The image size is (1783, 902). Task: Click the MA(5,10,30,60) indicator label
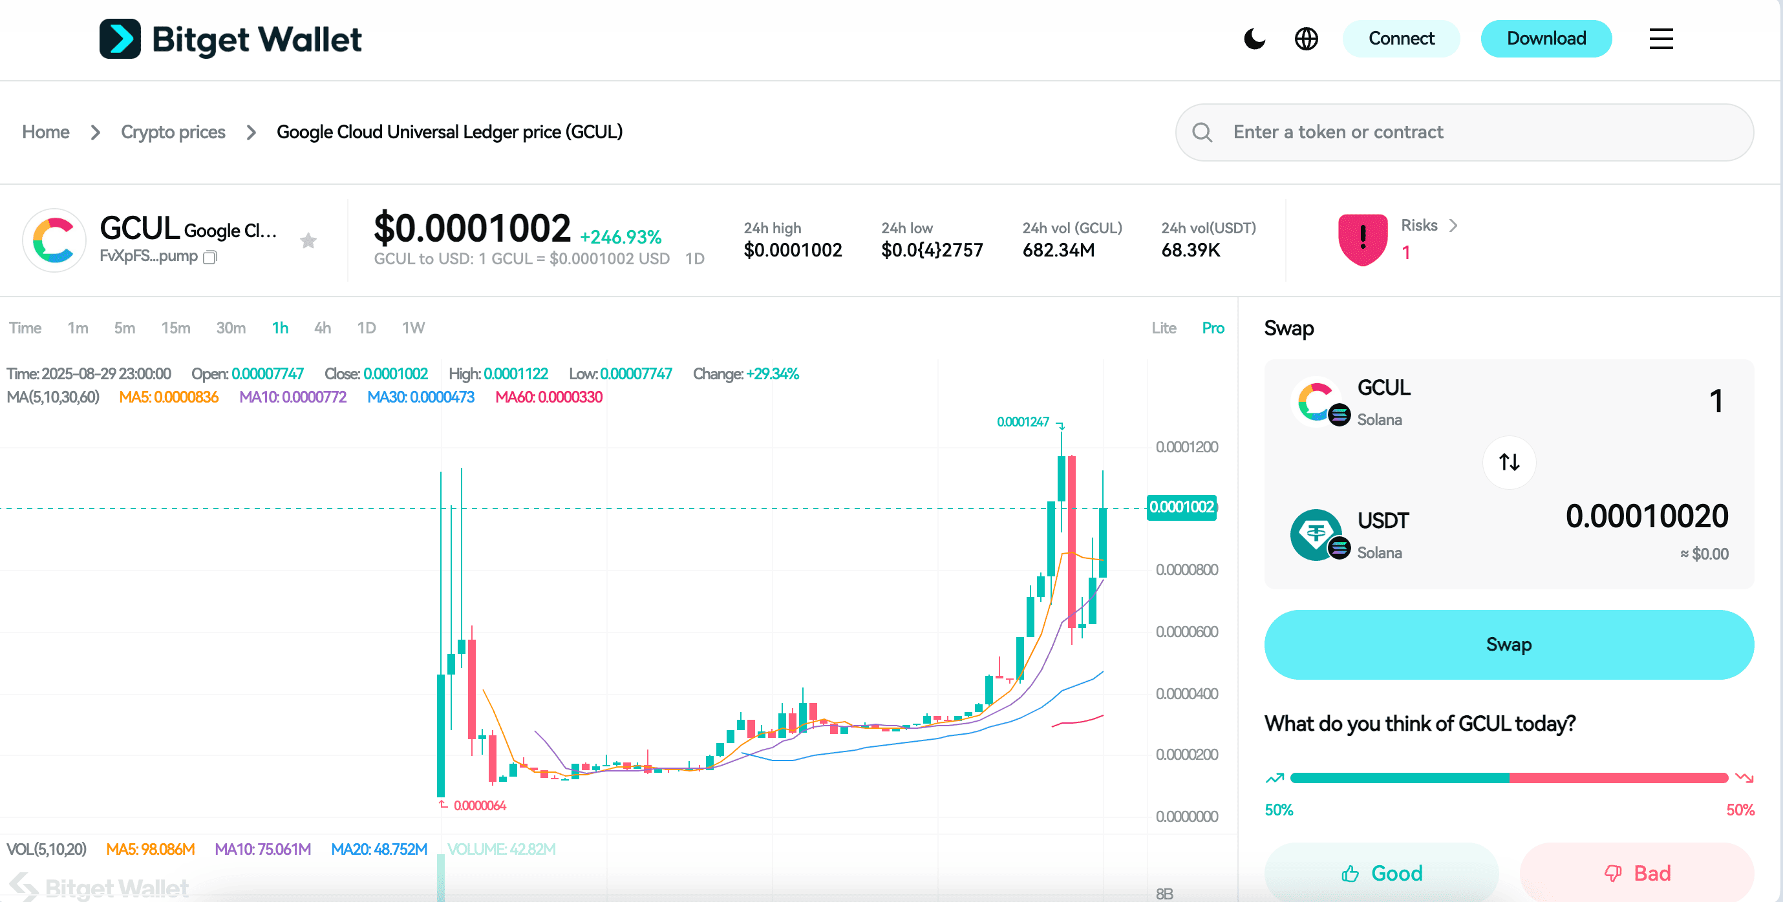coord(52,397)
